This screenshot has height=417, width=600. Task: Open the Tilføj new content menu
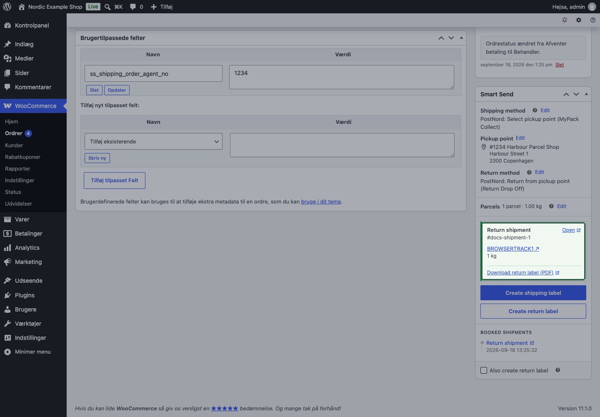pyautogui.click(x=161, y=7)
